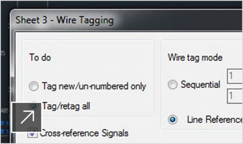Click the 'Sequential' label text
243x144 pixels.
[200, 85]
